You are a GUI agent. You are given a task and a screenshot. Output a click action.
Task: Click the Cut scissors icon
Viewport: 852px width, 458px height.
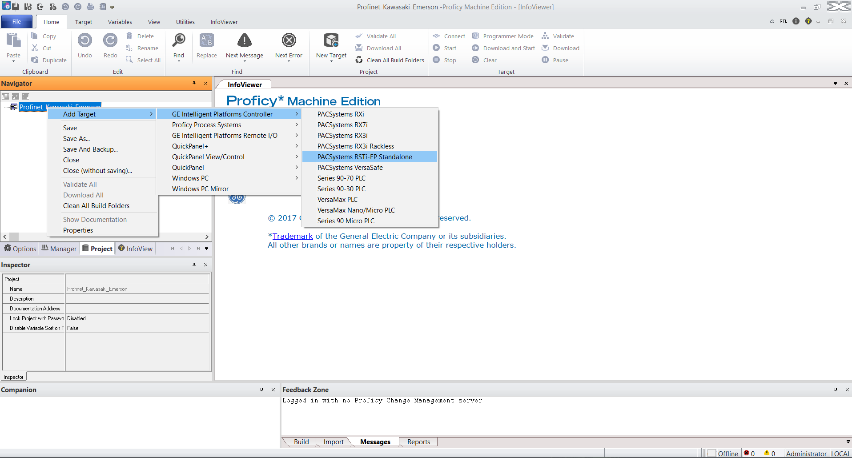click(x=35, y=48)
